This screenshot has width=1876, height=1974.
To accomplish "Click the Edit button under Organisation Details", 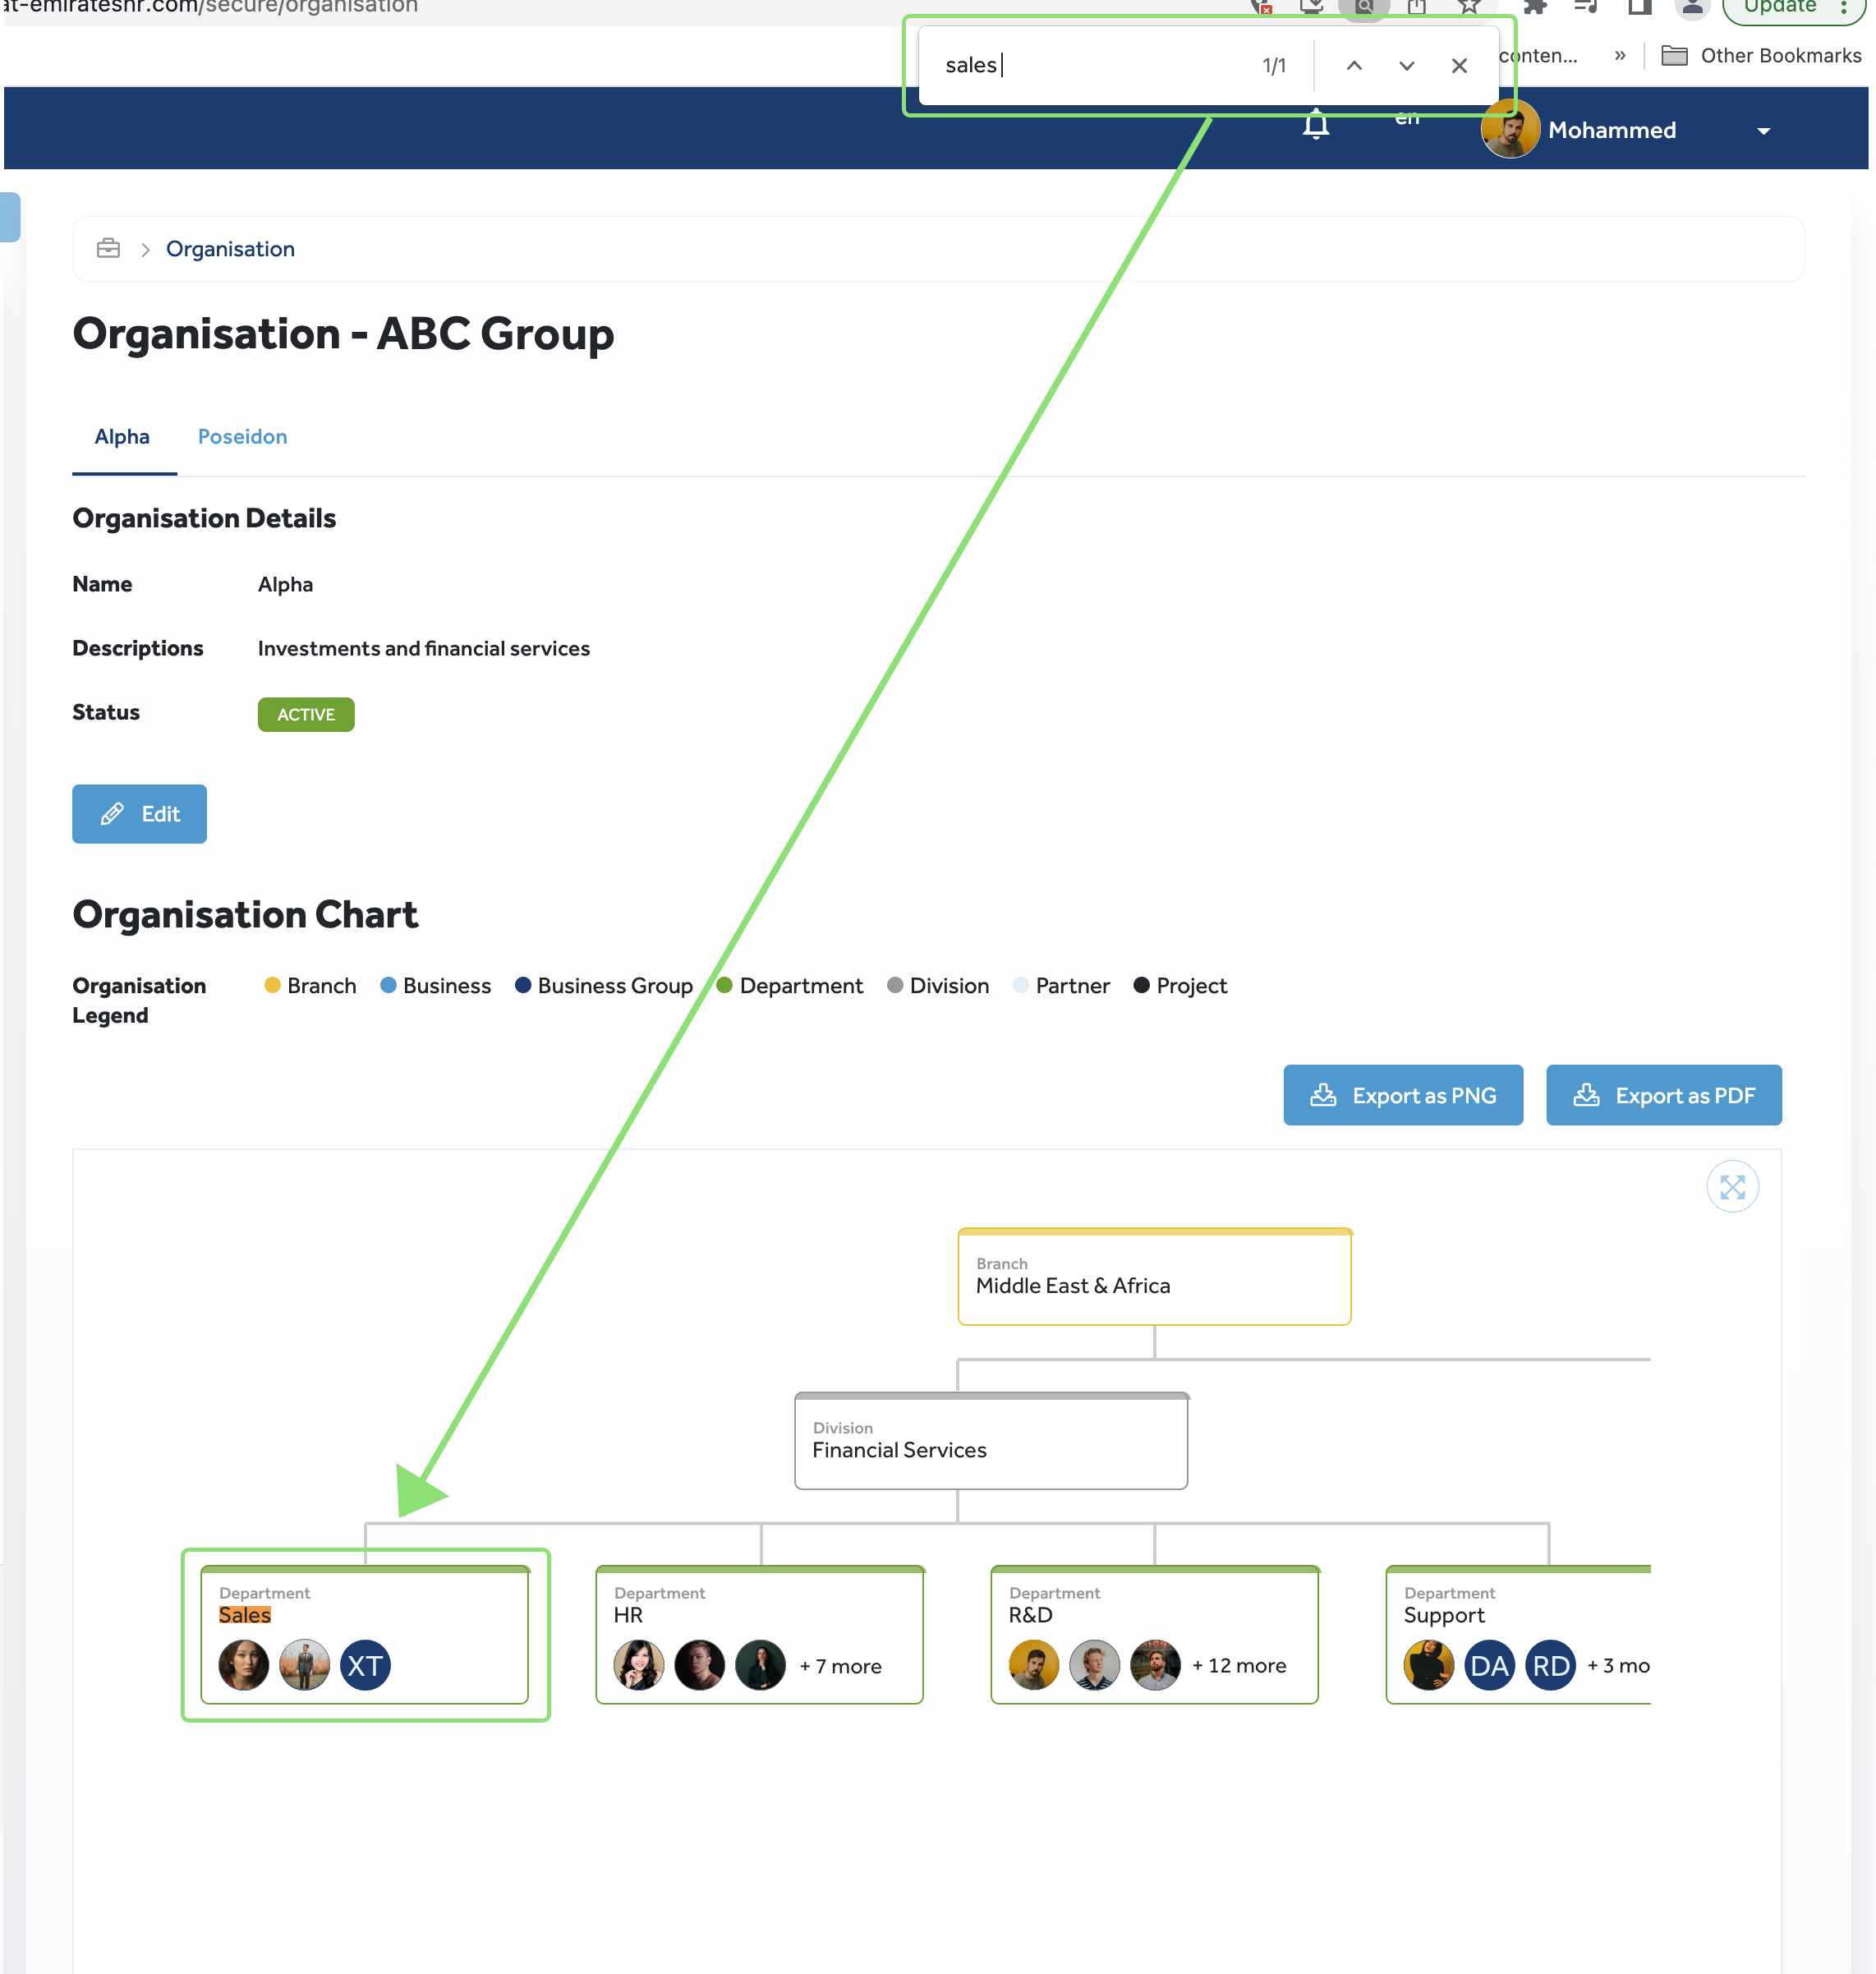I will (139, 814).
